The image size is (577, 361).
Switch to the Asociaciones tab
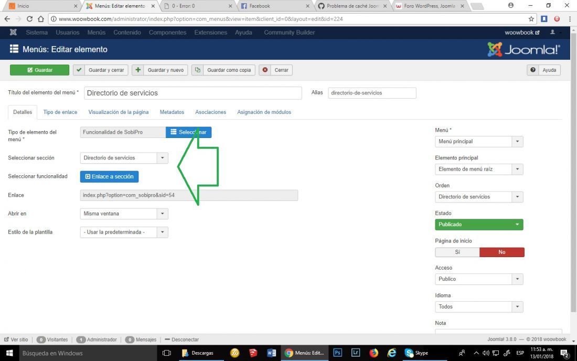pos(210,112)
